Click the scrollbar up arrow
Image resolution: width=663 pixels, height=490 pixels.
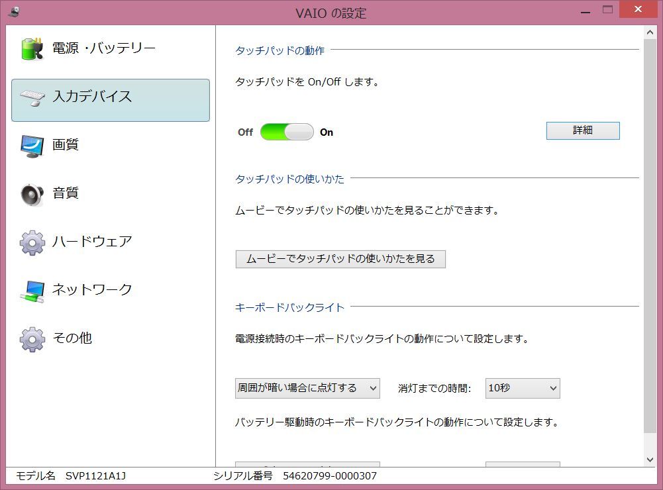coord(650,32)
